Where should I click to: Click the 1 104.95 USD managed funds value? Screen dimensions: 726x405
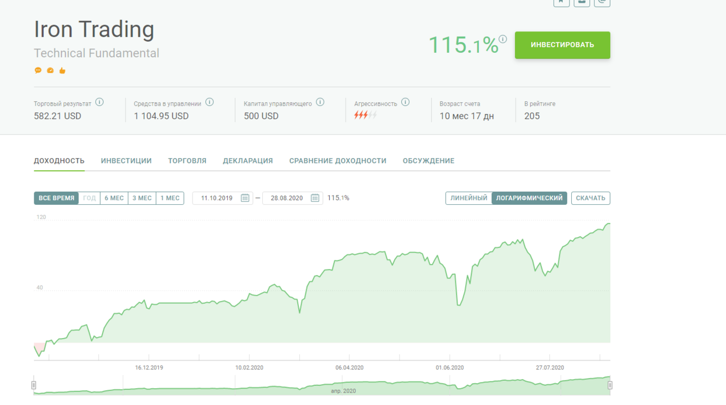coord(161,116)
